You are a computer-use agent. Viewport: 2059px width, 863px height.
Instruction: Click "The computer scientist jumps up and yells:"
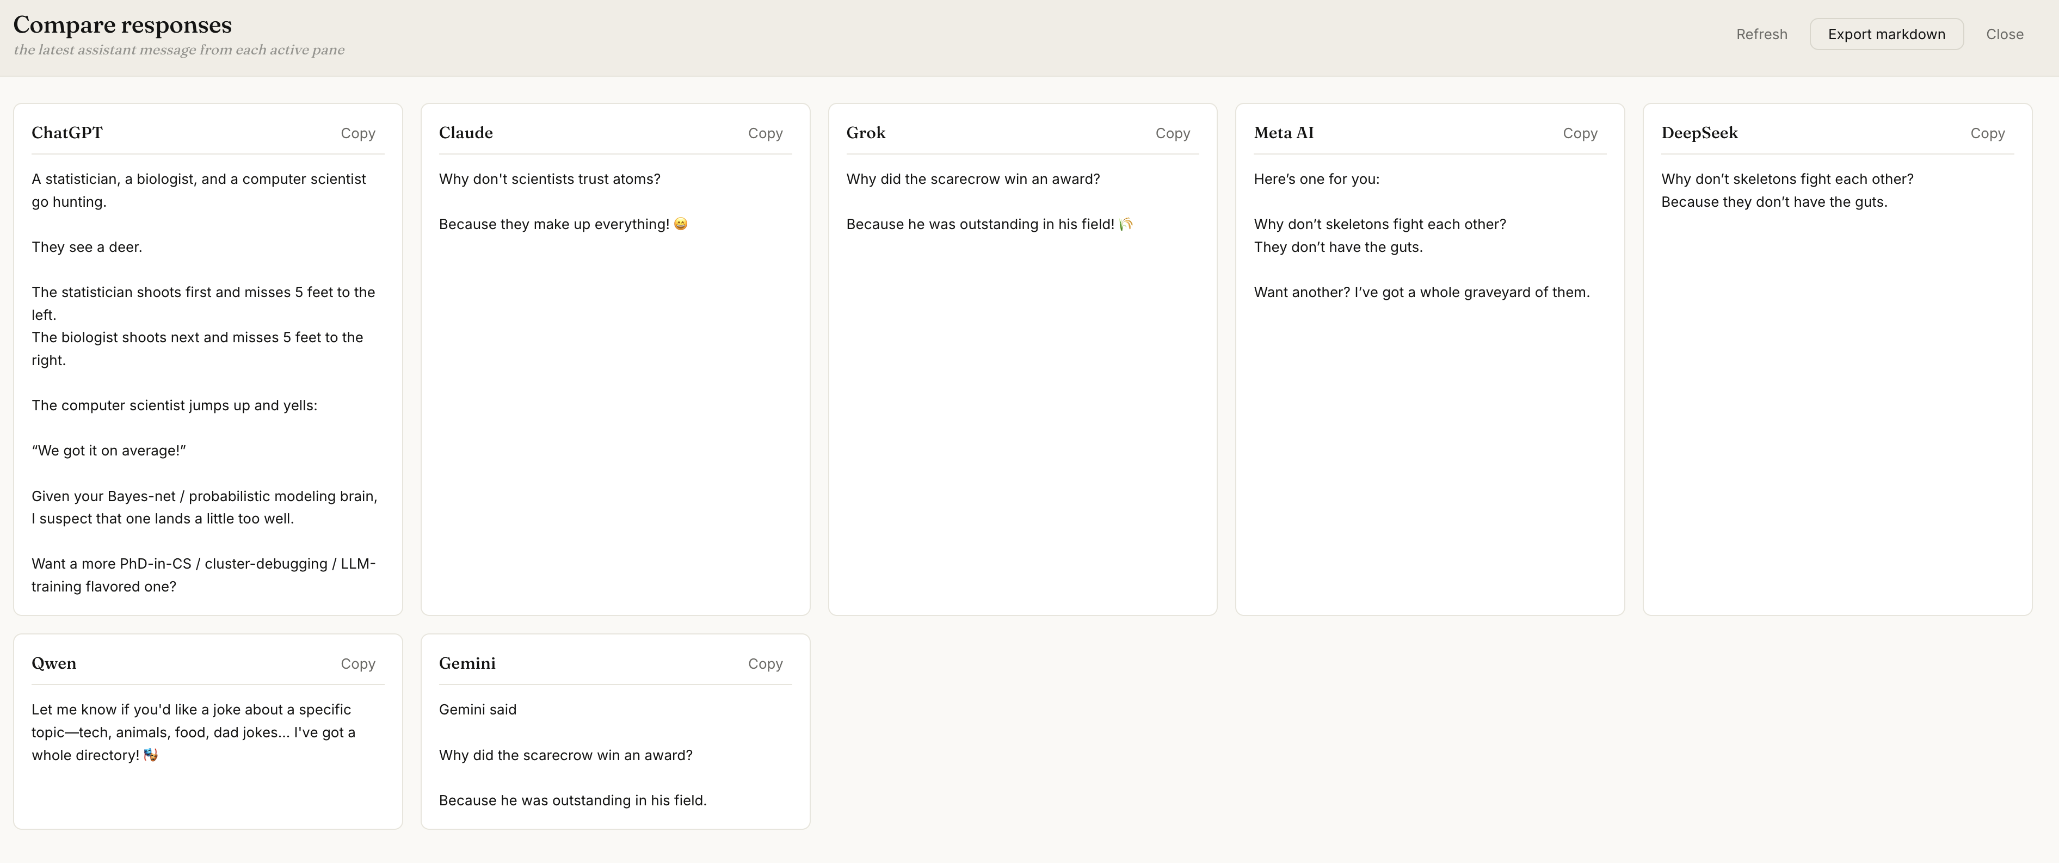click(174, 405)
